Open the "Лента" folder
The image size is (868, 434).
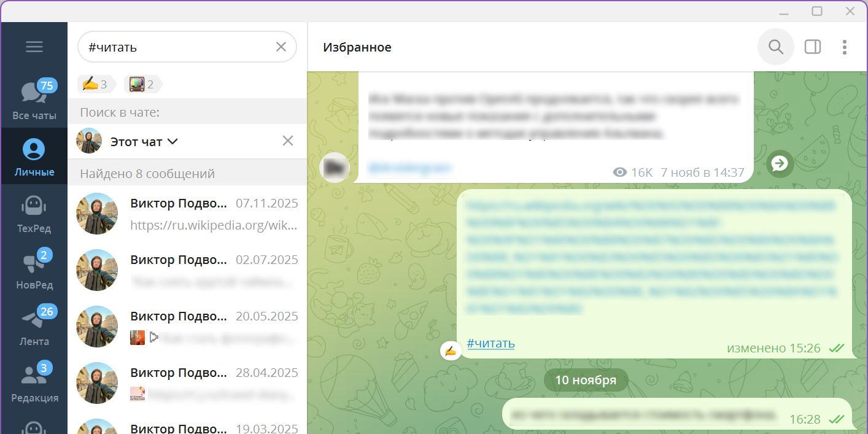pos(34,325)
